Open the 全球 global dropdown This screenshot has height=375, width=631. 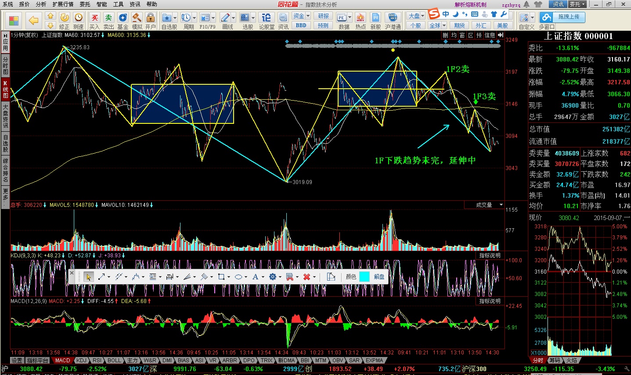437,25
